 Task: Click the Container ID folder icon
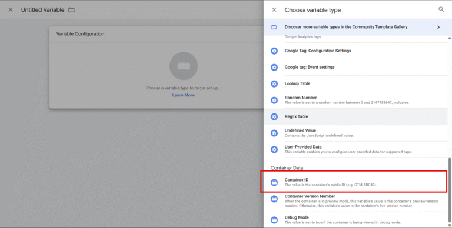click(x=274, y=182)
